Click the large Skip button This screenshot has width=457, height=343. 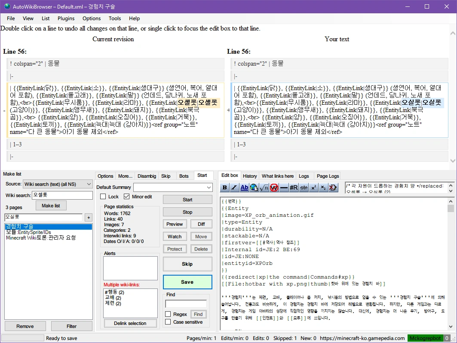(x=187, y=264)
